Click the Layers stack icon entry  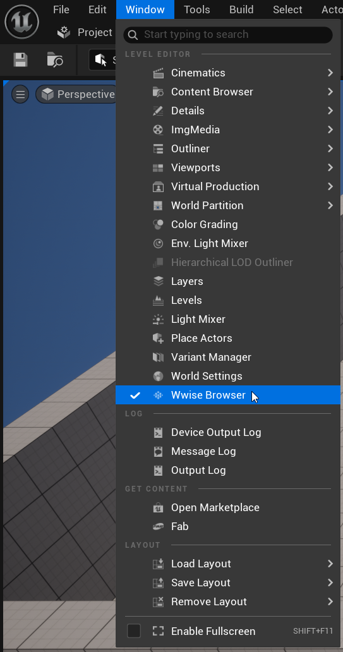click(158, 282)
